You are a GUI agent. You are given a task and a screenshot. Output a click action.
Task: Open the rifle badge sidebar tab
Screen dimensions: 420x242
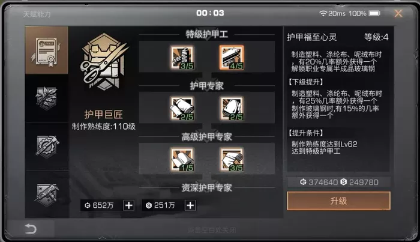point(47,195)
